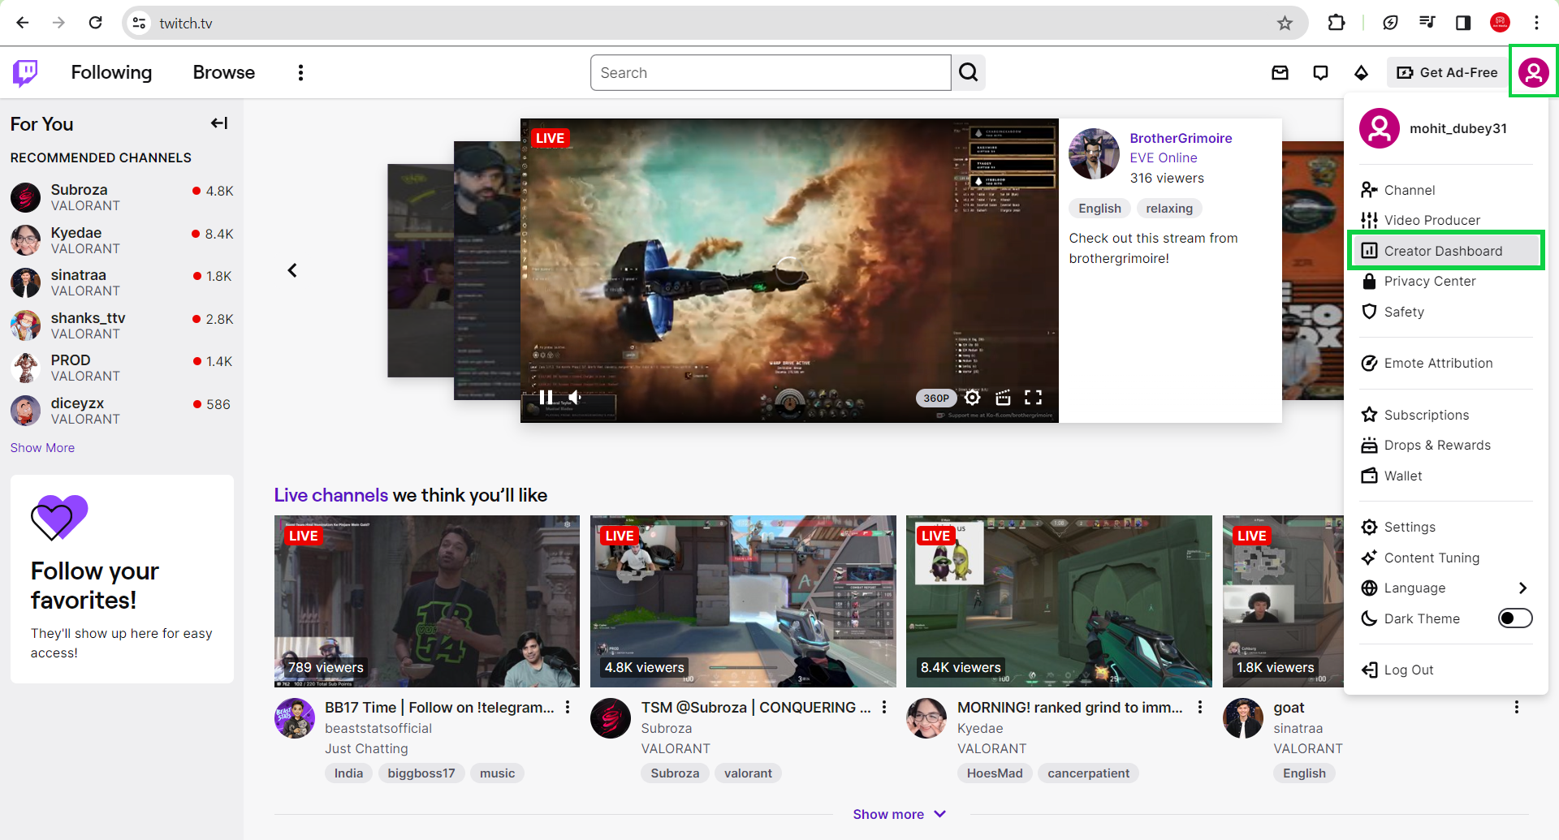Click the search magnifier button

click(969, 73)
